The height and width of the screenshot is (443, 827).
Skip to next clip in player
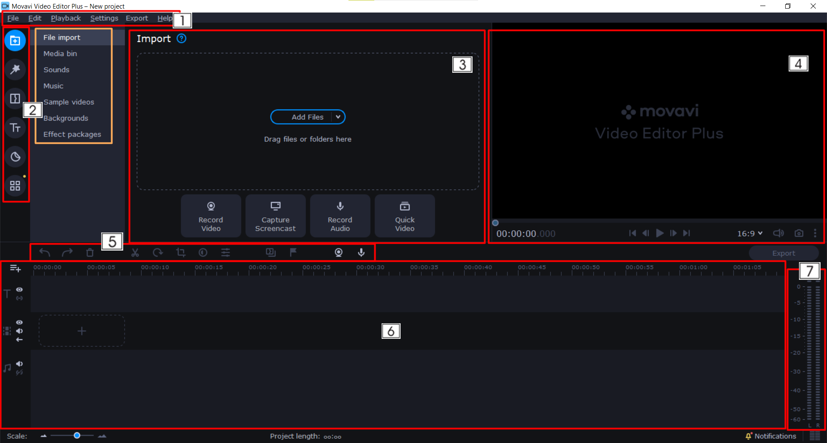[x=687, y=233]
